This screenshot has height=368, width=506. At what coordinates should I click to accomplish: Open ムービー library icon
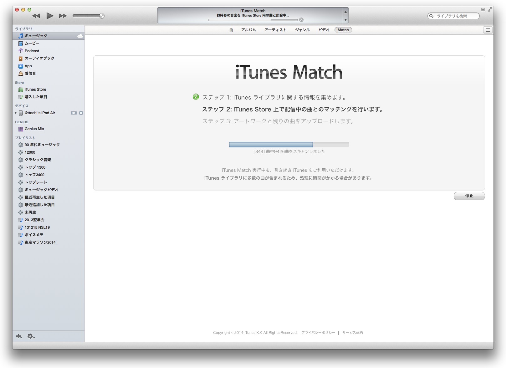click(x=21, y=43)
